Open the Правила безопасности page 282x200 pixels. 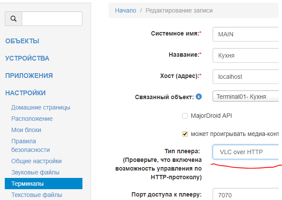point(30,145)
